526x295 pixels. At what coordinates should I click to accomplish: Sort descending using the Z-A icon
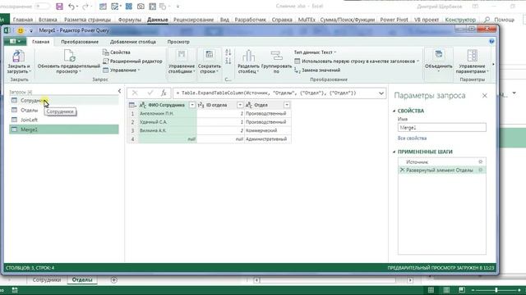point(228,61)
